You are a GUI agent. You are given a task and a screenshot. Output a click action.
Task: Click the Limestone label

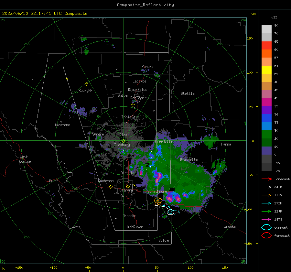(x=61, y=125)
